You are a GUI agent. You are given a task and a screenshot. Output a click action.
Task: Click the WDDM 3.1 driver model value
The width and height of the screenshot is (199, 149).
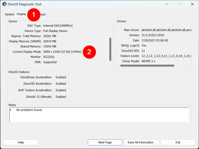click(x=148, y=61)
